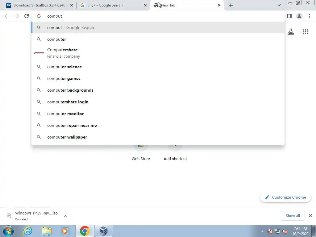The image size is (316, 237).
Task: Select Computershare Financial company suggestion
Action: pos(158,53)
